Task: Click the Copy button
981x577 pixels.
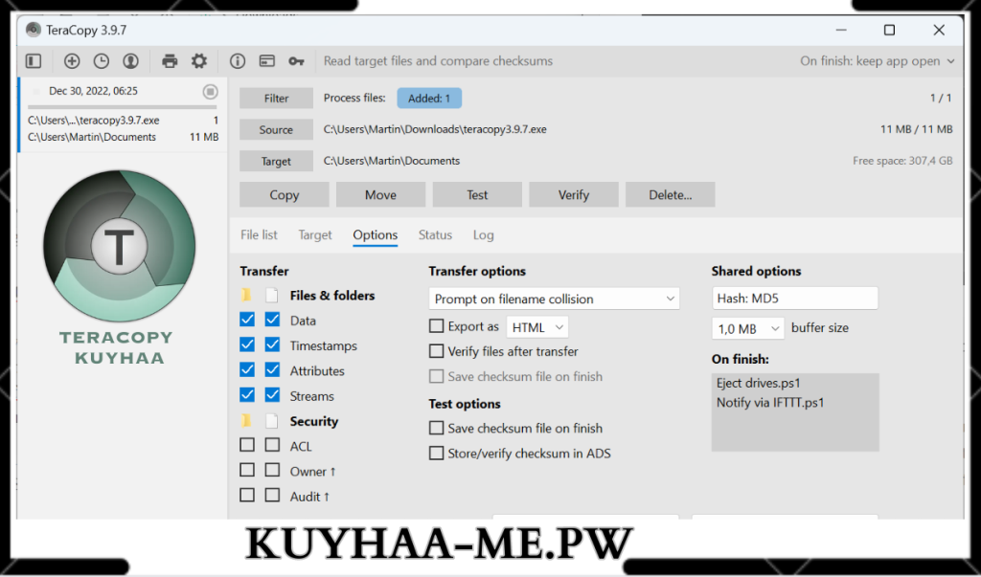Action: [284, 195]
